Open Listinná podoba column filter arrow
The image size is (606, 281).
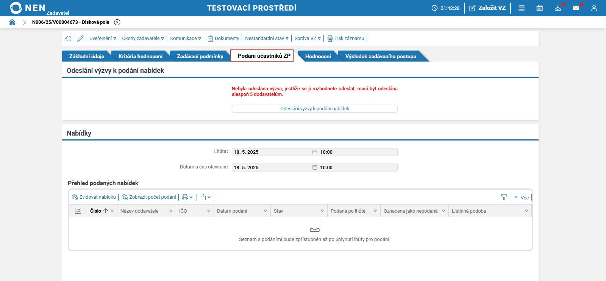tap(526, 211)
